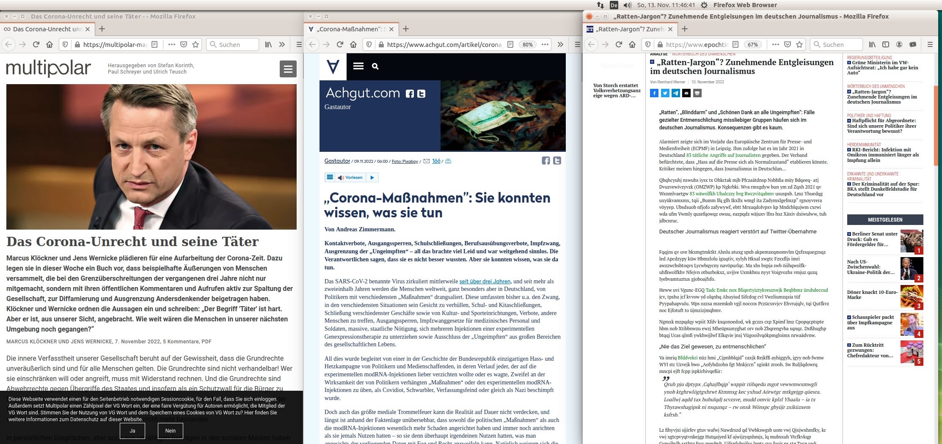This screenshot has width=942, height=444.
Task: Play the Vorlesen audio reader
Action: click(372, 178)
